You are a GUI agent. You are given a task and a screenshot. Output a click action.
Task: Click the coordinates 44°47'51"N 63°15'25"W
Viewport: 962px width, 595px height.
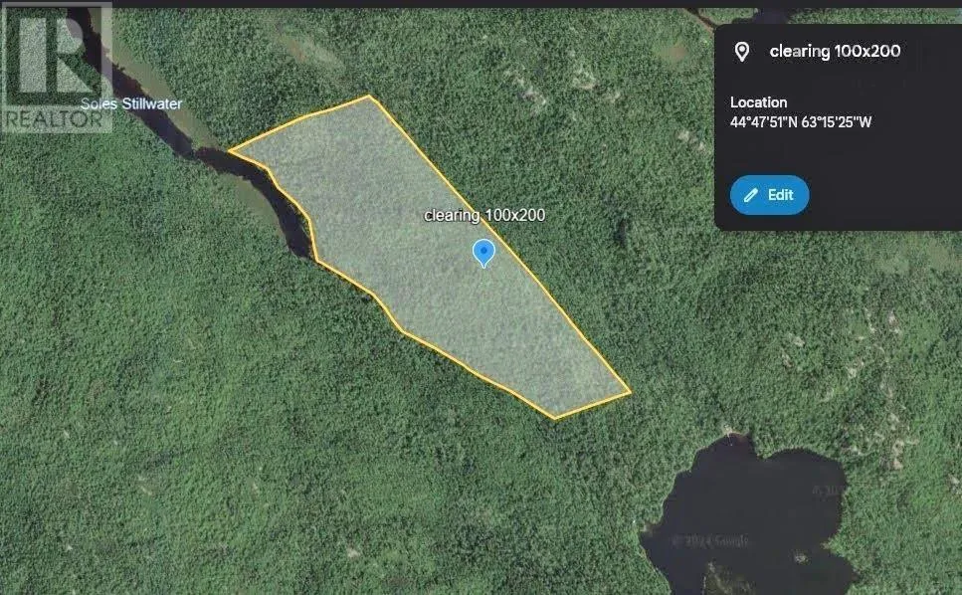[x=800, y=122]
